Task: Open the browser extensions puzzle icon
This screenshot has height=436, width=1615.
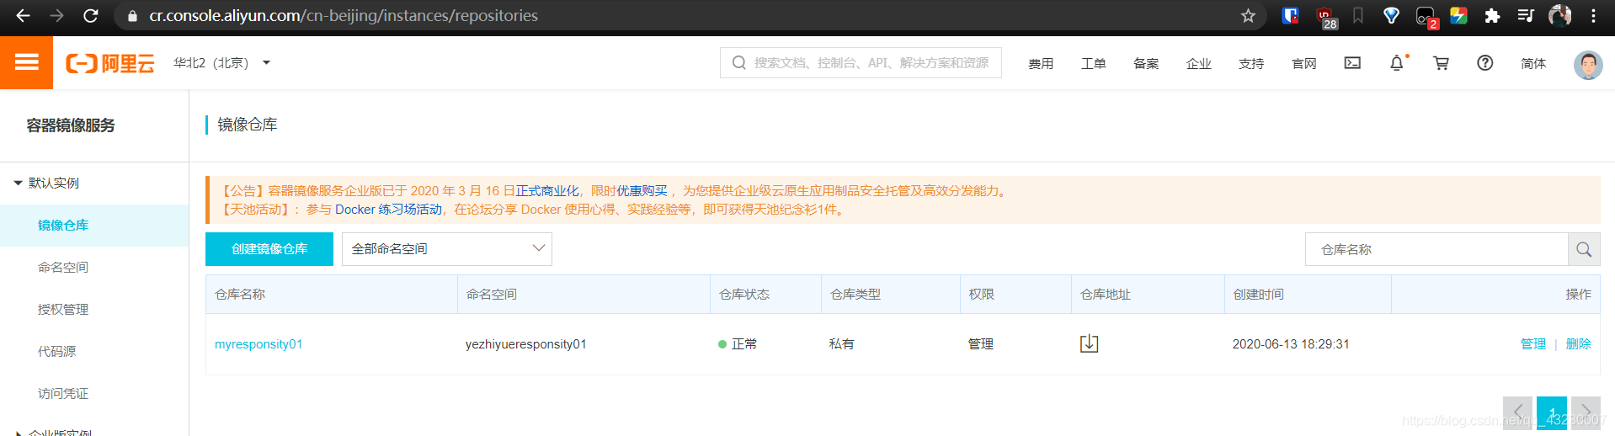Action: coord(1492,15)
